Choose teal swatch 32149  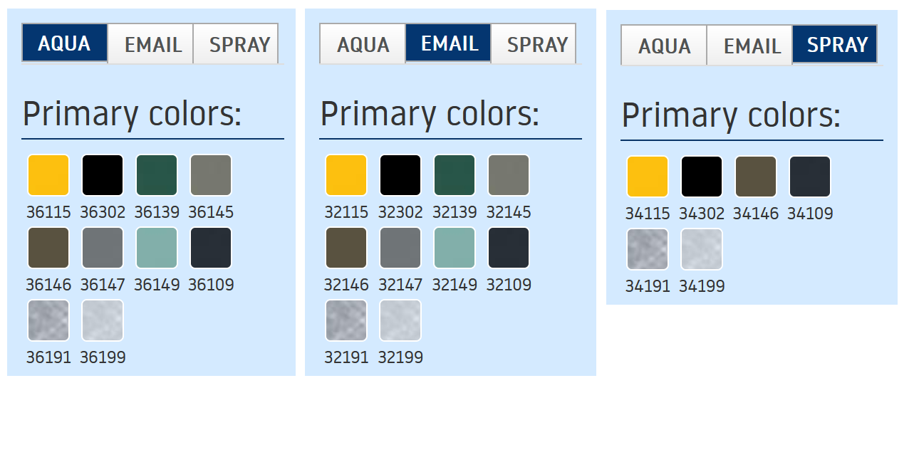coord(455,248)
